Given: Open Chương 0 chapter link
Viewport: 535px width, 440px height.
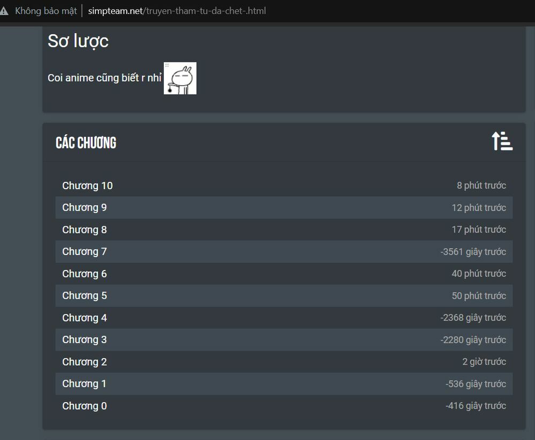Looking at the screenshot, I should [x=85, y=406].
